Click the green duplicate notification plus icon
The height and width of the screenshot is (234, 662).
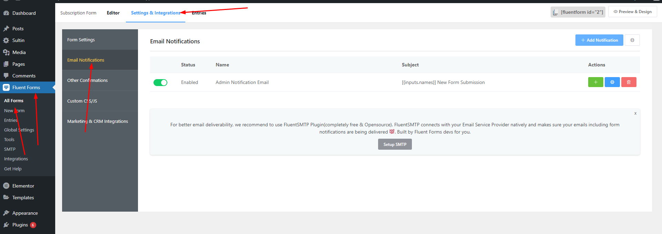[595, 82]
